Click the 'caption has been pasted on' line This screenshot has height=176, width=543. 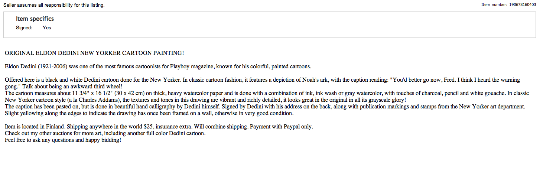pyautogui.click(x=265, y=107)
